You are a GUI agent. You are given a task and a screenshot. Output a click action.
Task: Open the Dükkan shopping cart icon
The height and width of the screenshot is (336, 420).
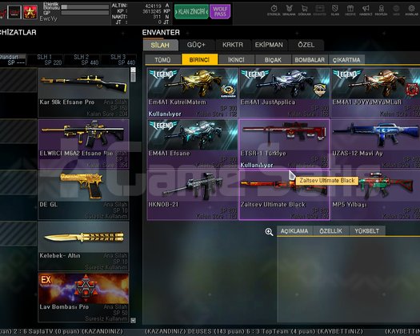click(304, 10)
